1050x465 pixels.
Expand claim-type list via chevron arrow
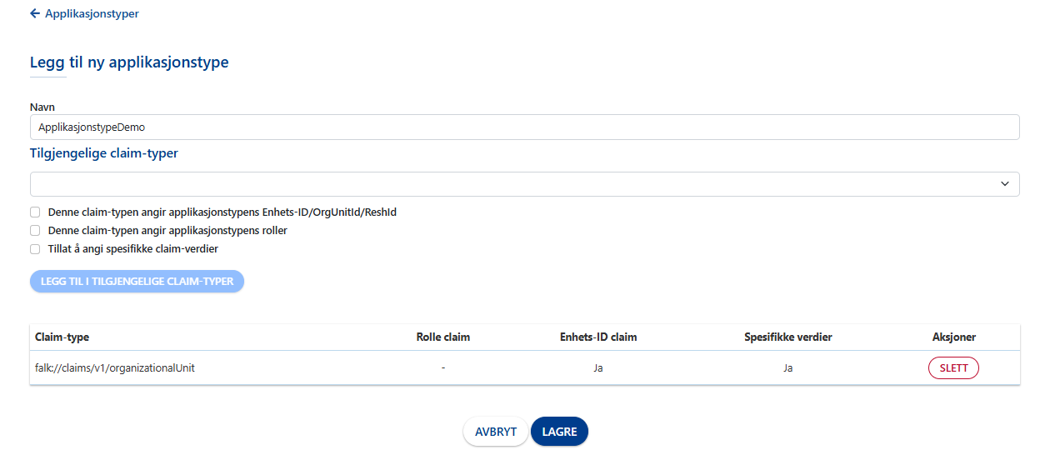click(x=1005, y=184)
